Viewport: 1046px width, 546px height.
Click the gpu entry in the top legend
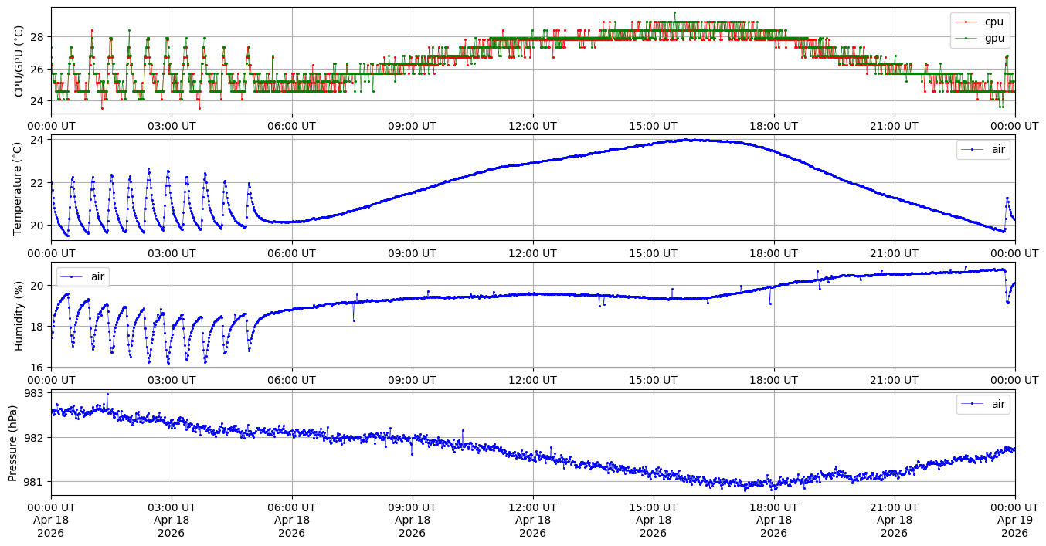pos(993,37)
